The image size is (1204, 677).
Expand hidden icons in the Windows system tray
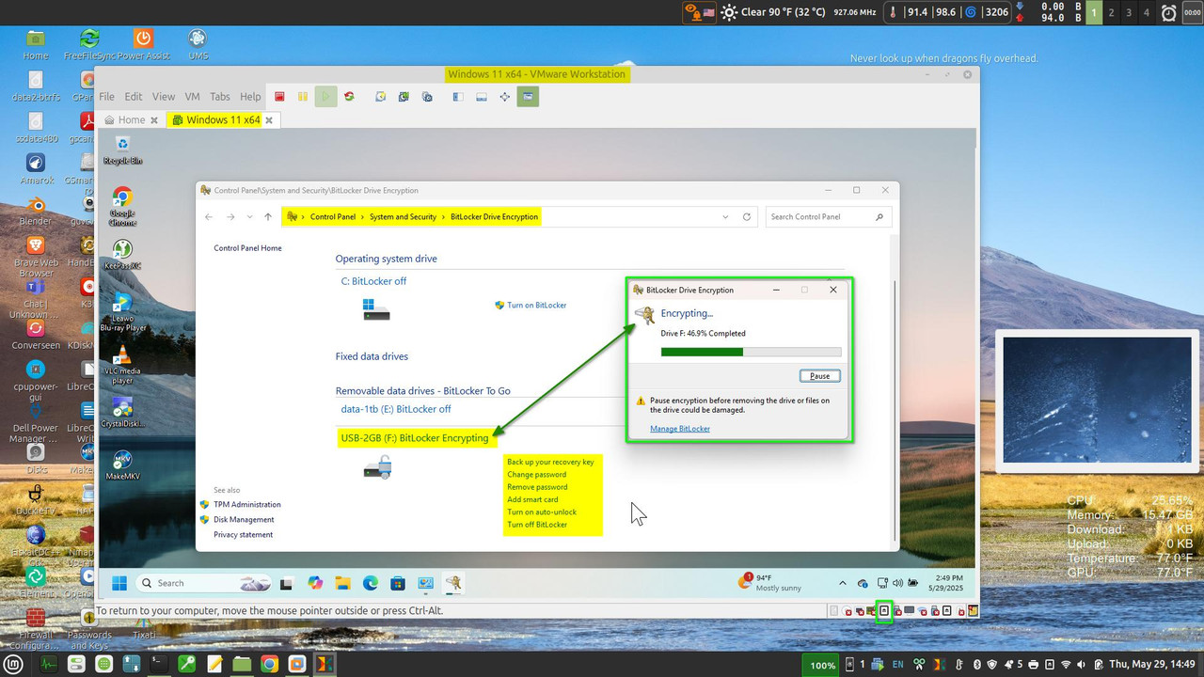coord(843,583)
